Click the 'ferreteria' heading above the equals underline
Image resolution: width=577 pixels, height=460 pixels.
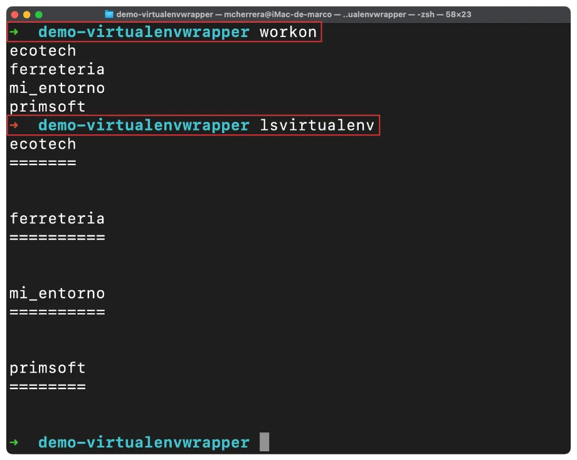(57, 218)
